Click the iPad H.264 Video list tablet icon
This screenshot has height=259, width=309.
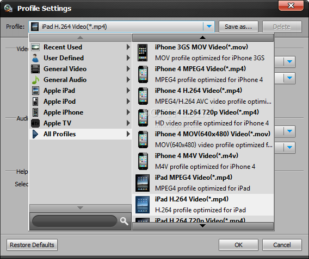(x=143, y=205)
